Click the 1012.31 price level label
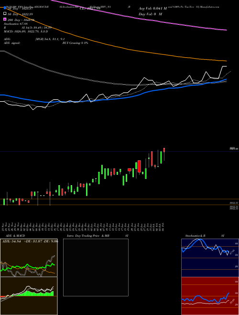Screen dimensions: 239x315 (234, 203)
